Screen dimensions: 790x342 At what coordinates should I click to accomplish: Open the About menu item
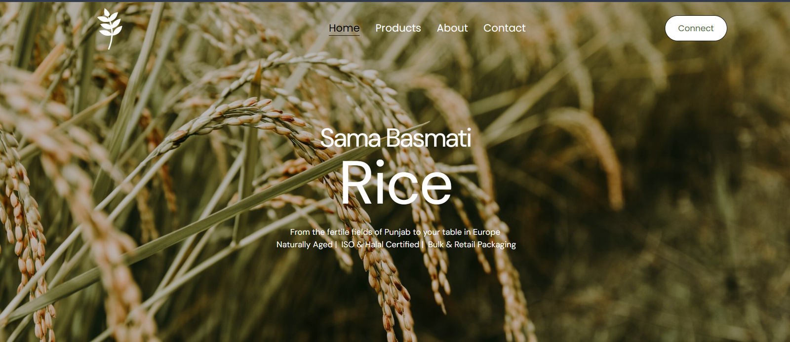[452, 28]
